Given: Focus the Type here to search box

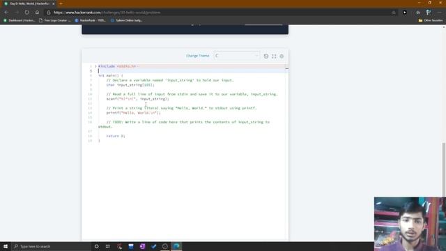Looking at the screenshot, I should pyautogui.click(x=51, y=246).
